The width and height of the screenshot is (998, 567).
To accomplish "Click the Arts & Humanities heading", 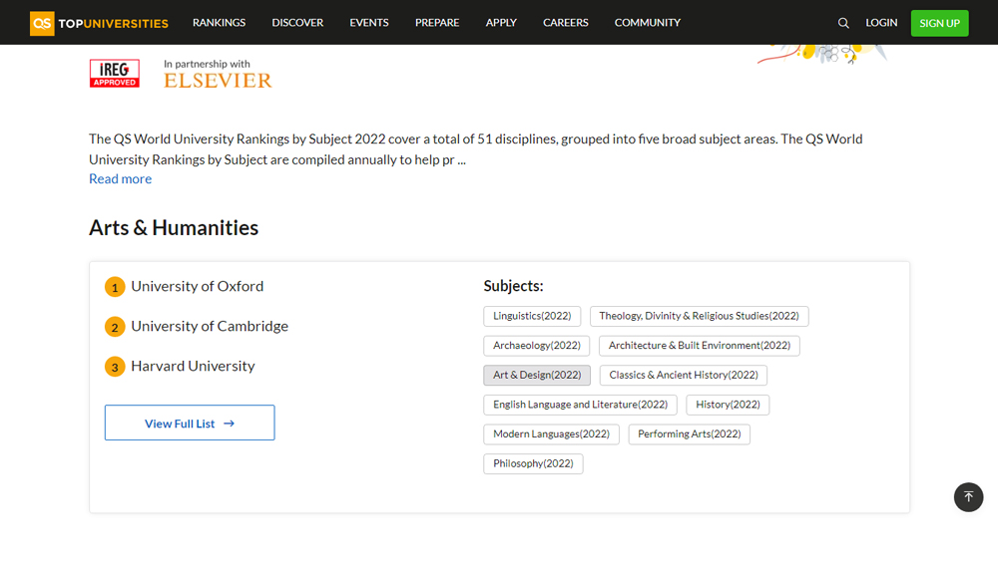I will point(174,227).
